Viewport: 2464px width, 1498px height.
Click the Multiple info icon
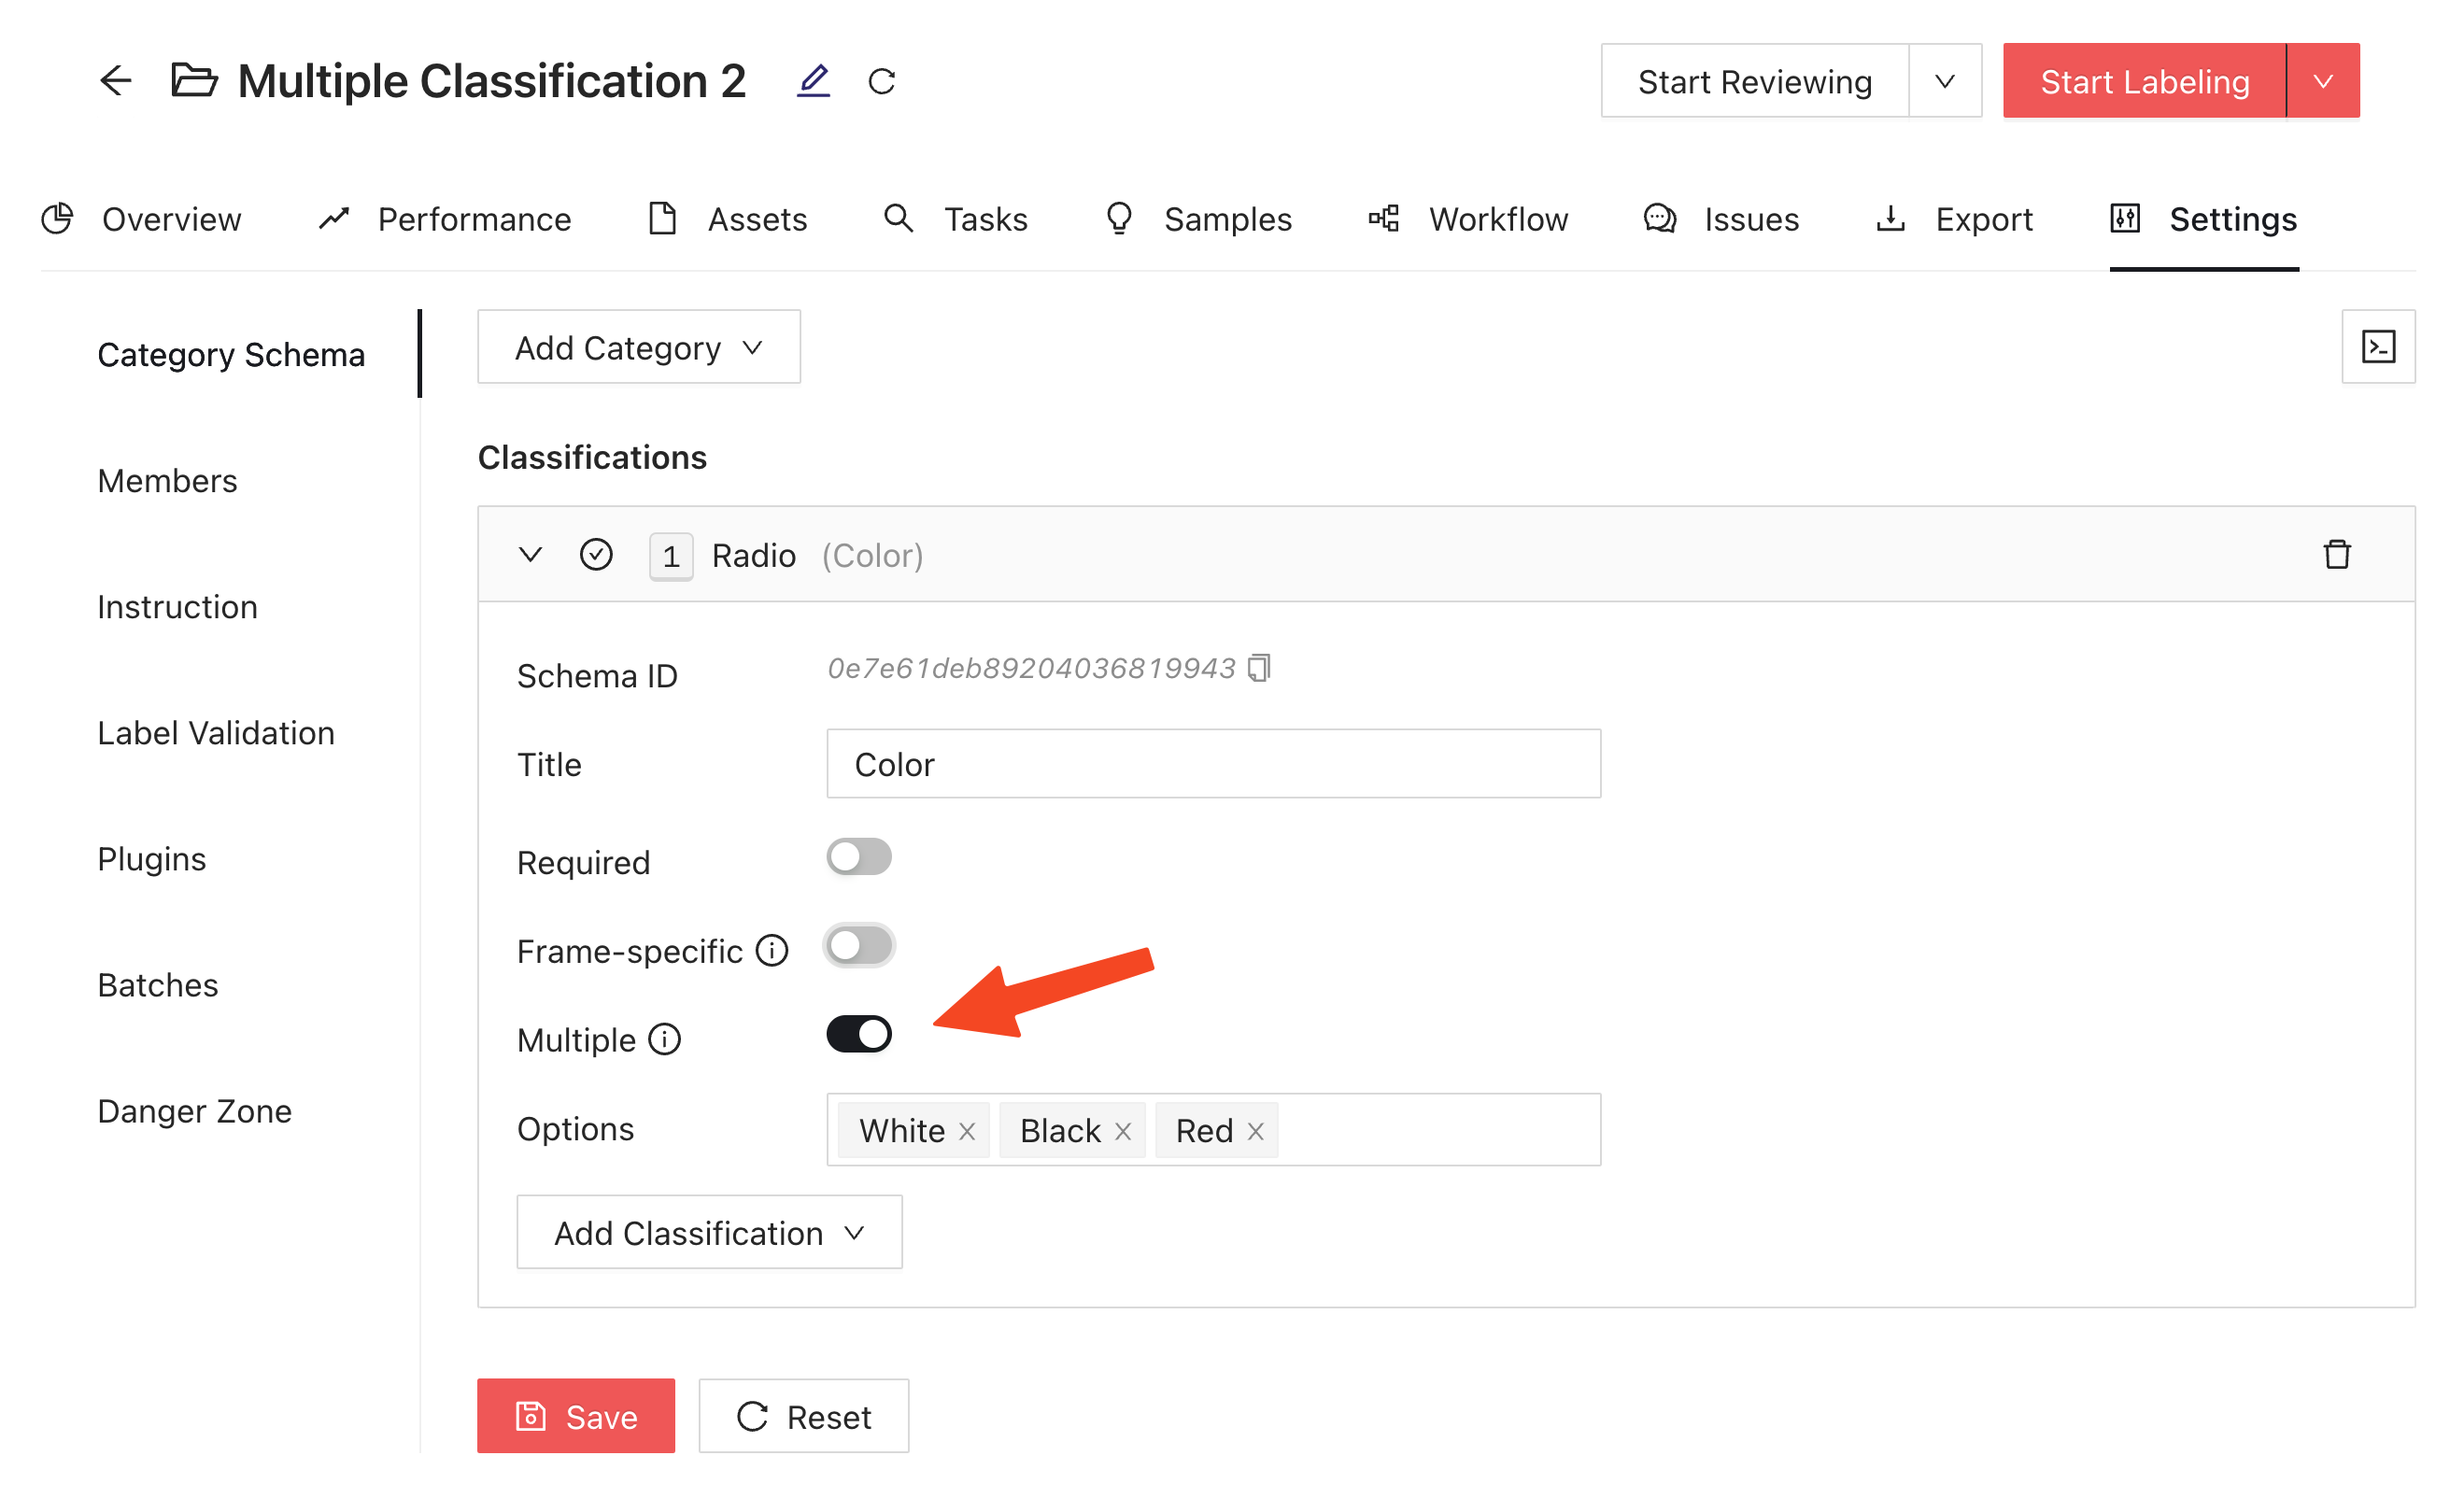pos(664,1040)
